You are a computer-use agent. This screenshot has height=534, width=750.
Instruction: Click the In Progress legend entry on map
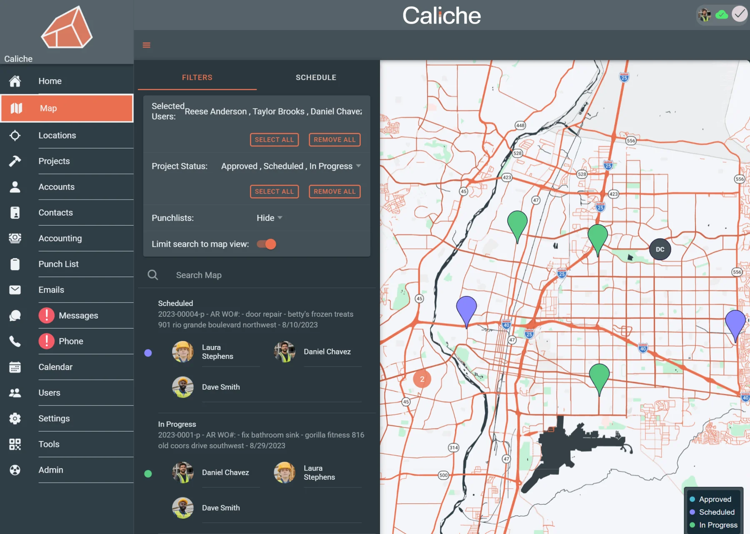pyautogui.click(x=714, y=525)
